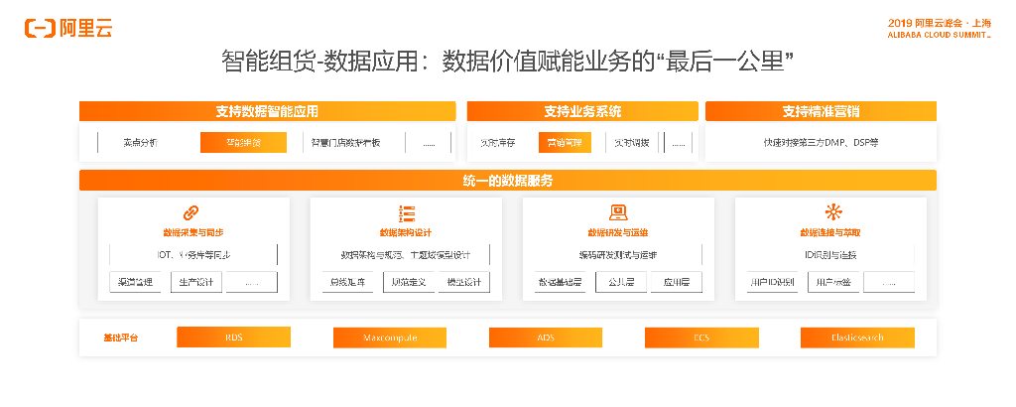The height and width of the screenshot is (407, 1016).
Task: Click the 快捷对接第三方DMP、DSP等 text
Action: (x=821, y=143)
